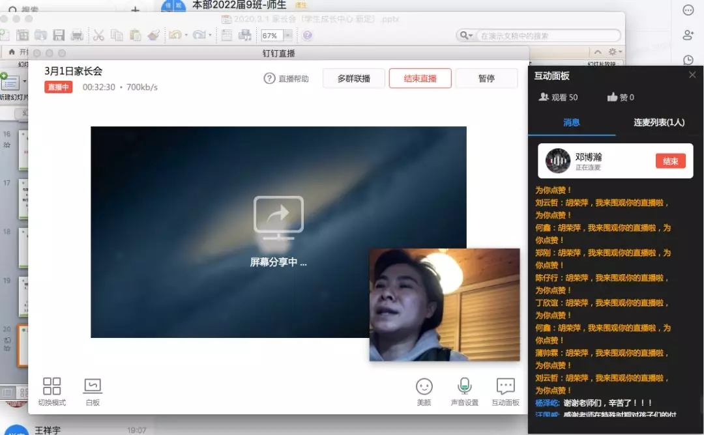The height and width of the screenshot is (435, 704).
Task: Expand the undo history dropdown arrow
Action: point(186,36)
